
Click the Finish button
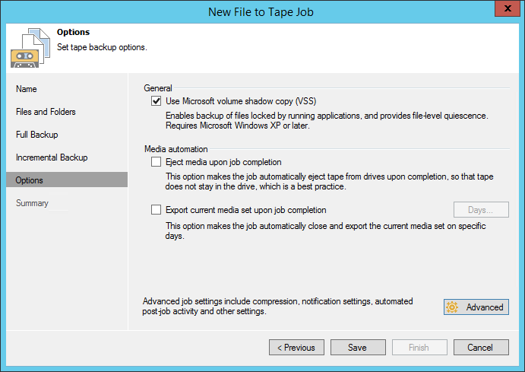pos(419,348)
